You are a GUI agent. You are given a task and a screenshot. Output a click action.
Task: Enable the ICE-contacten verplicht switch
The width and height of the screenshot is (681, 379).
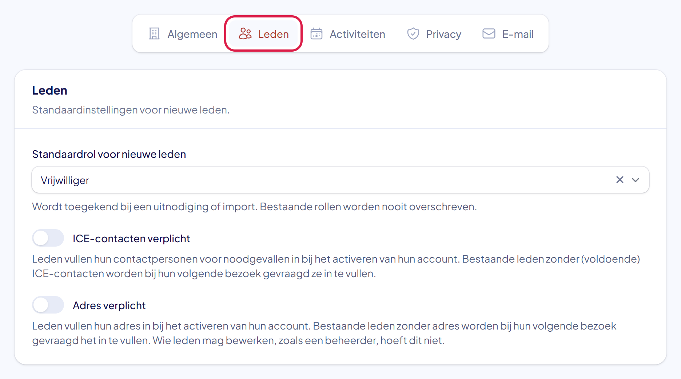[48, 238]
